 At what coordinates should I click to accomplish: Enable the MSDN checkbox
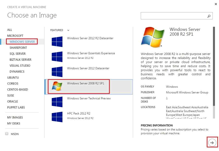(7, 134)
